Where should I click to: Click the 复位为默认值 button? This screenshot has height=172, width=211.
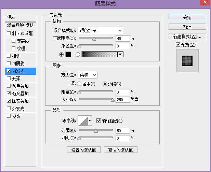[121, 150]
